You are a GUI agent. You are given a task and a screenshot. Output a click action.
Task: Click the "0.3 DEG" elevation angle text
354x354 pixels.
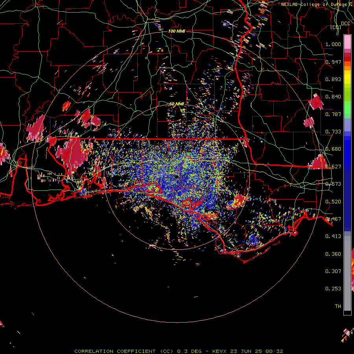pos(190,351)
